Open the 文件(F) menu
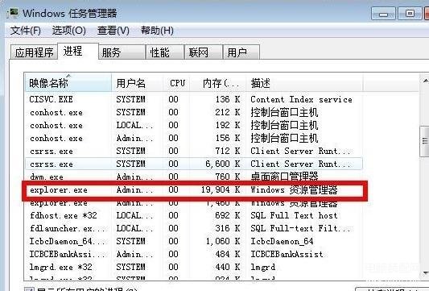 26,30
